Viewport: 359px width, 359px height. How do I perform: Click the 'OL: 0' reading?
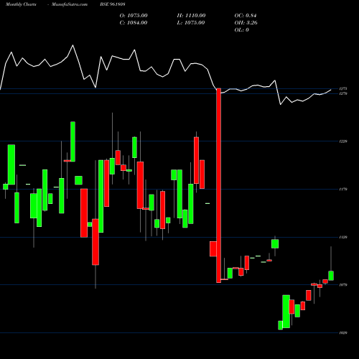(242, 30)
